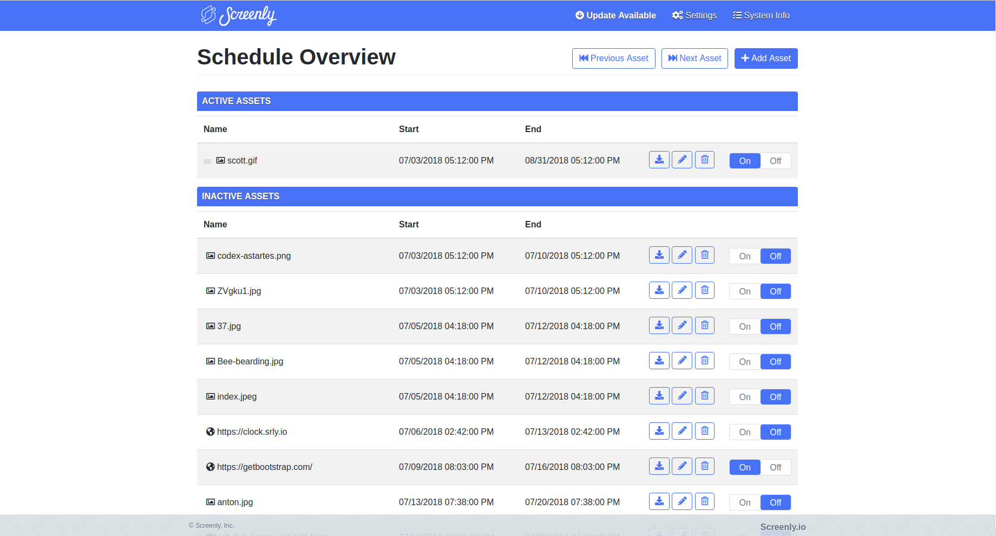The width and height of the screenshot is (996, 536).
Task: Delete the 37.jpg asset
Action: (704, 325)
